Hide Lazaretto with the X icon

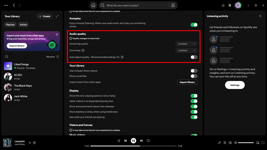click(30, 143)
